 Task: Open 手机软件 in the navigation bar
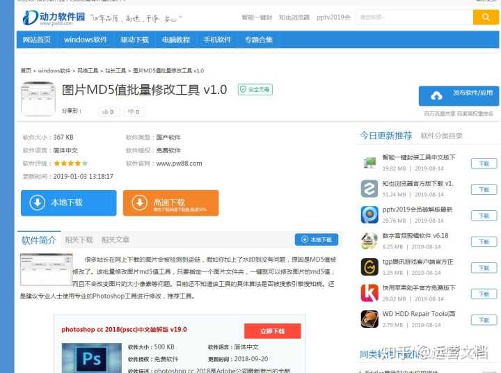(217, 40)
